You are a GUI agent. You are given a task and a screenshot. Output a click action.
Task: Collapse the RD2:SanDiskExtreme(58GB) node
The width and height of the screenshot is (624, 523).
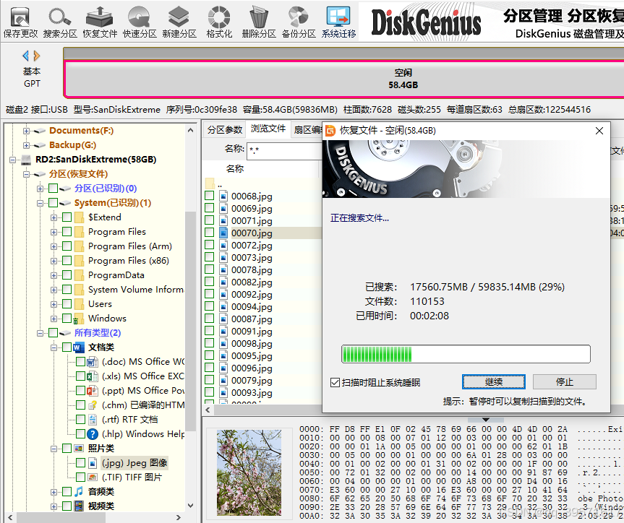(x=13, y=160)
